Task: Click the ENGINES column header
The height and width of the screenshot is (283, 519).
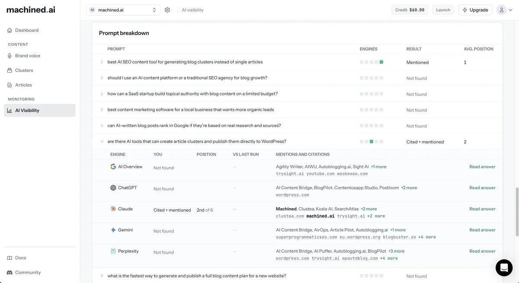Action: pos(368,49)
